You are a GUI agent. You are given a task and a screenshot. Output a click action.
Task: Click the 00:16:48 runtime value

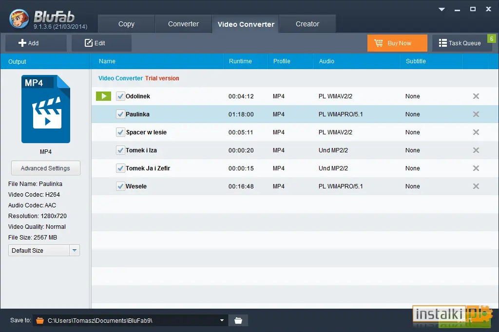pos(241,186)
